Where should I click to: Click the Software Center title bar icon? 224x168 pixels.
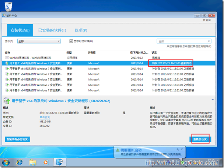4,15
